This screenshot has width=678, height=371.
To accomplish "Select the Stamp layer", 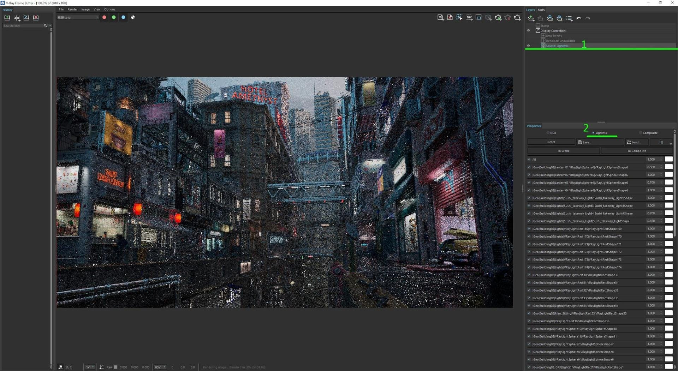I will (x=545, y=26).
